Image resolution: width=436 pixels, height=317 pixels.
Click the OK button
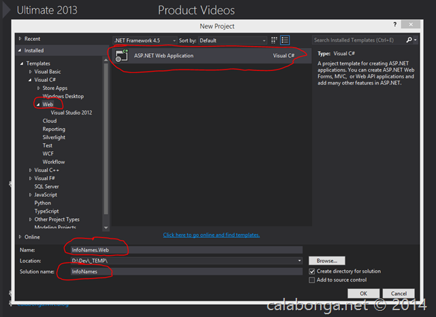(363, 293)
